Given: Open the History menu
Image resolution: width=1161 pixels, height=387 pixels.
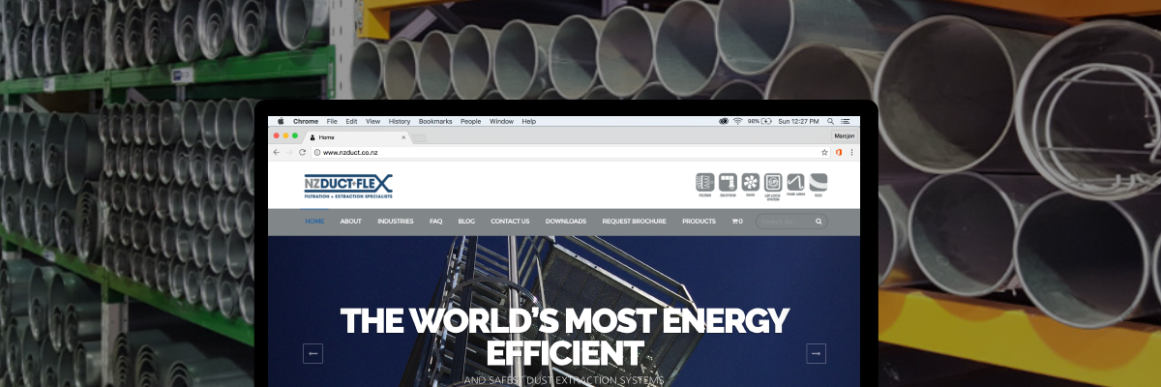Looking at the screenshot, I should pyautogui.click(x=400, y=121).
